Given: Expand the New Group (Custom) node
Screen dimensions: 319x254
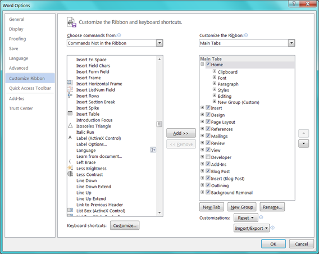Looking at the screenshot, I should [214, 101].
